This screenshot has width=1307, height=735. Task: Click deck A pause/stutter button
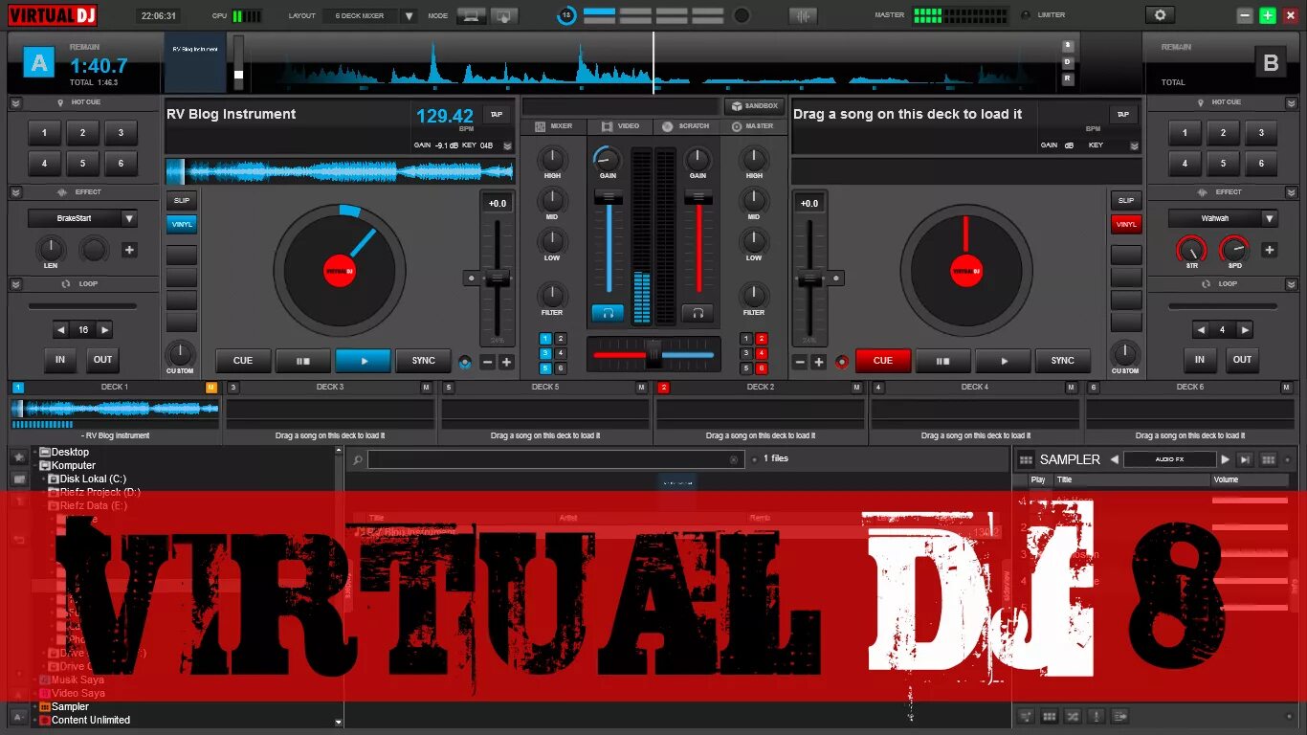click(x=303, y=361)
